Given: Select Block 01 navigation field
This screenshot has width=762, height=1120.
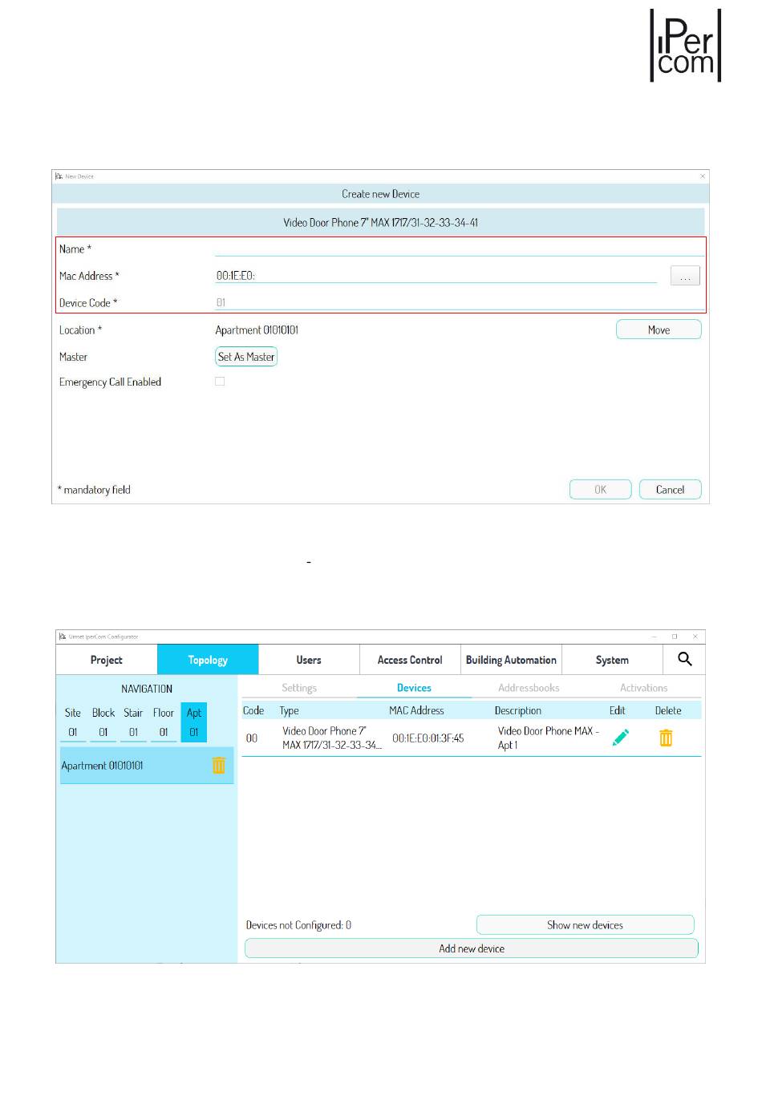Looking at the screenshot, I should [x=103, y=732].
